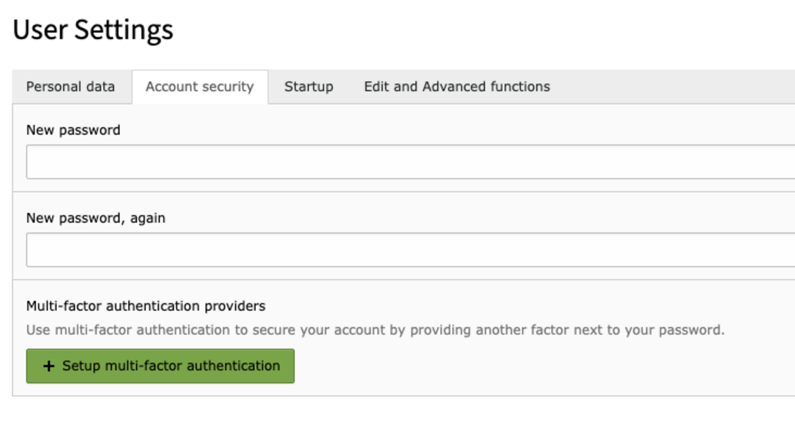The height and width of the screenshot is (441, 795).
Task: Open the Startup tab
Action: (308, 87)
